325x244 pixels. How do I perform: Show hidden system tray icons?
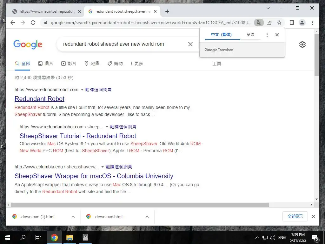coord(257,238)
